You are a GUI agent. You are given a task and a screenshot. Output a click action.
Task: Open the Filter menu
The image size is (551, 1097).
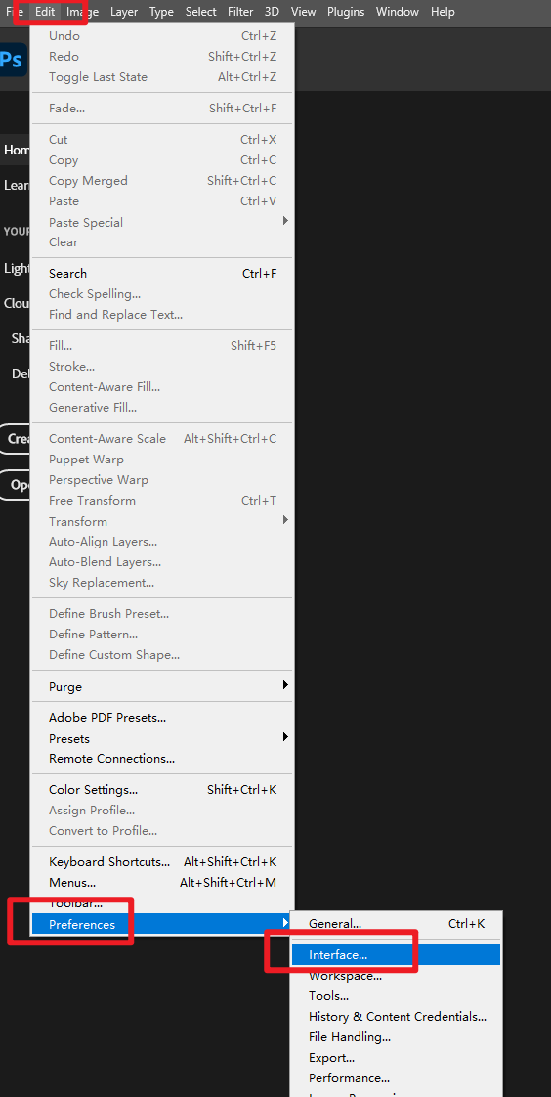pos(240,12)
